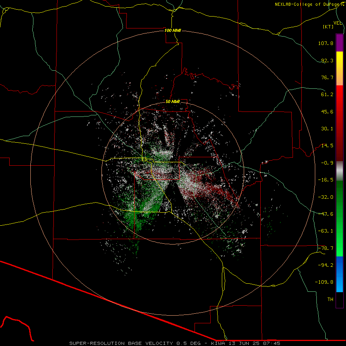
Task: Select the 45.6 velocity scale value
Action: (x=327, y=111)
